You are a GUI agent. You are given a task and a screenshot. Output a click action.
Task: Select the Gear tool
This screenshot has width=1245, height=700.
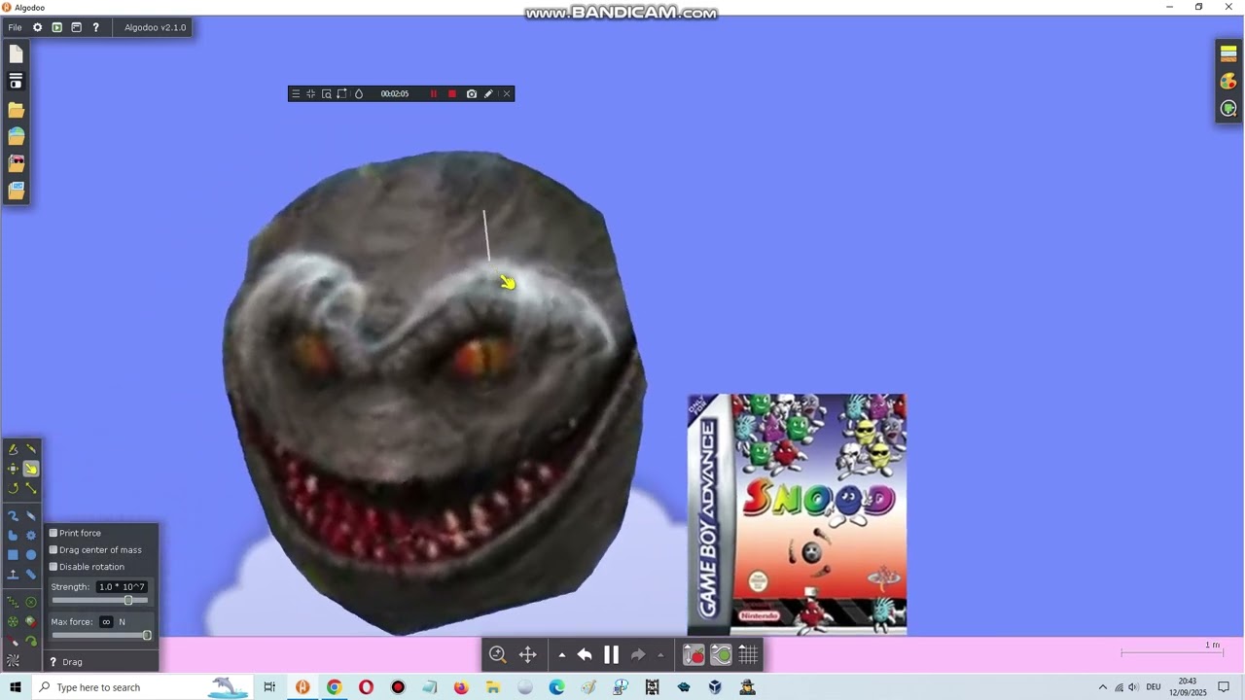31,535
